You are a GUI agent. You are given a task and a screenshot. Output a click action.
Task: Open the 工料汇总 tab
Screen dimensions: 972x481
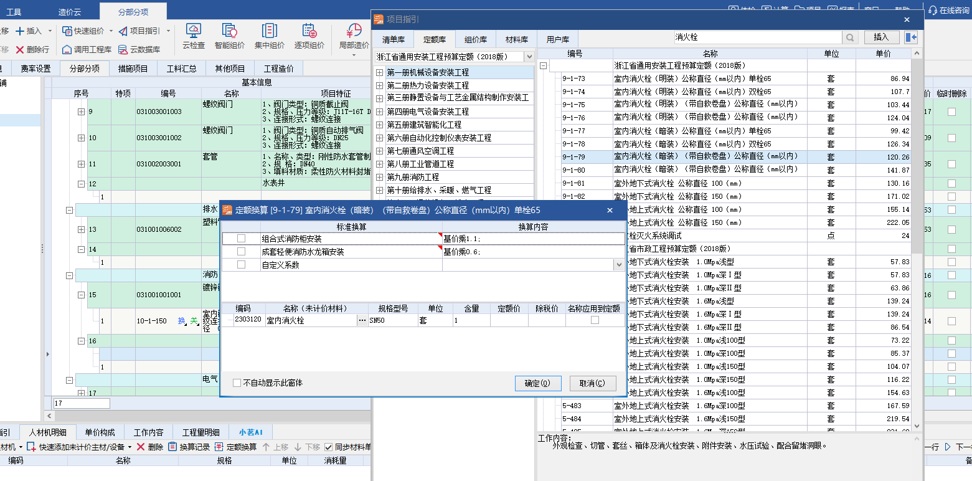point(181,69)
